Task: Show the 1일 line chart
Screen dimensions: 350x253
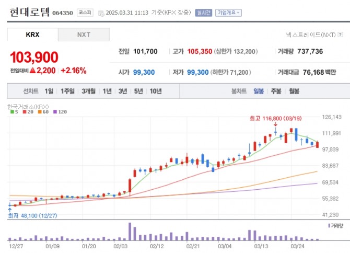Action: [49, 91]
